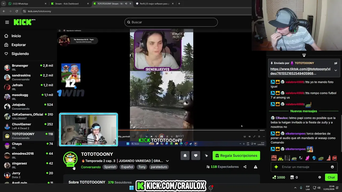Image resolution: width=342 pixels, height=192 pixels.
Task: Click the Spanish tag
Action: pyautogui.click(x=110, y=167)
